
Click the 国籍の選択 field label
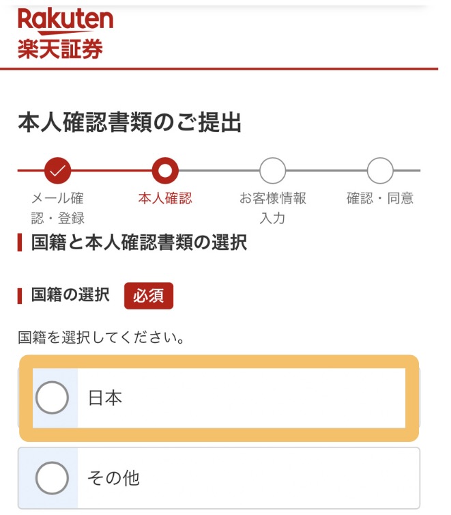click(x=70, y=296)
